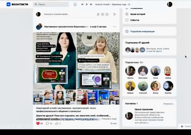Share the post with the repost arrow
191x135 pixels.
pyautogui.click(x=57, y=123)
